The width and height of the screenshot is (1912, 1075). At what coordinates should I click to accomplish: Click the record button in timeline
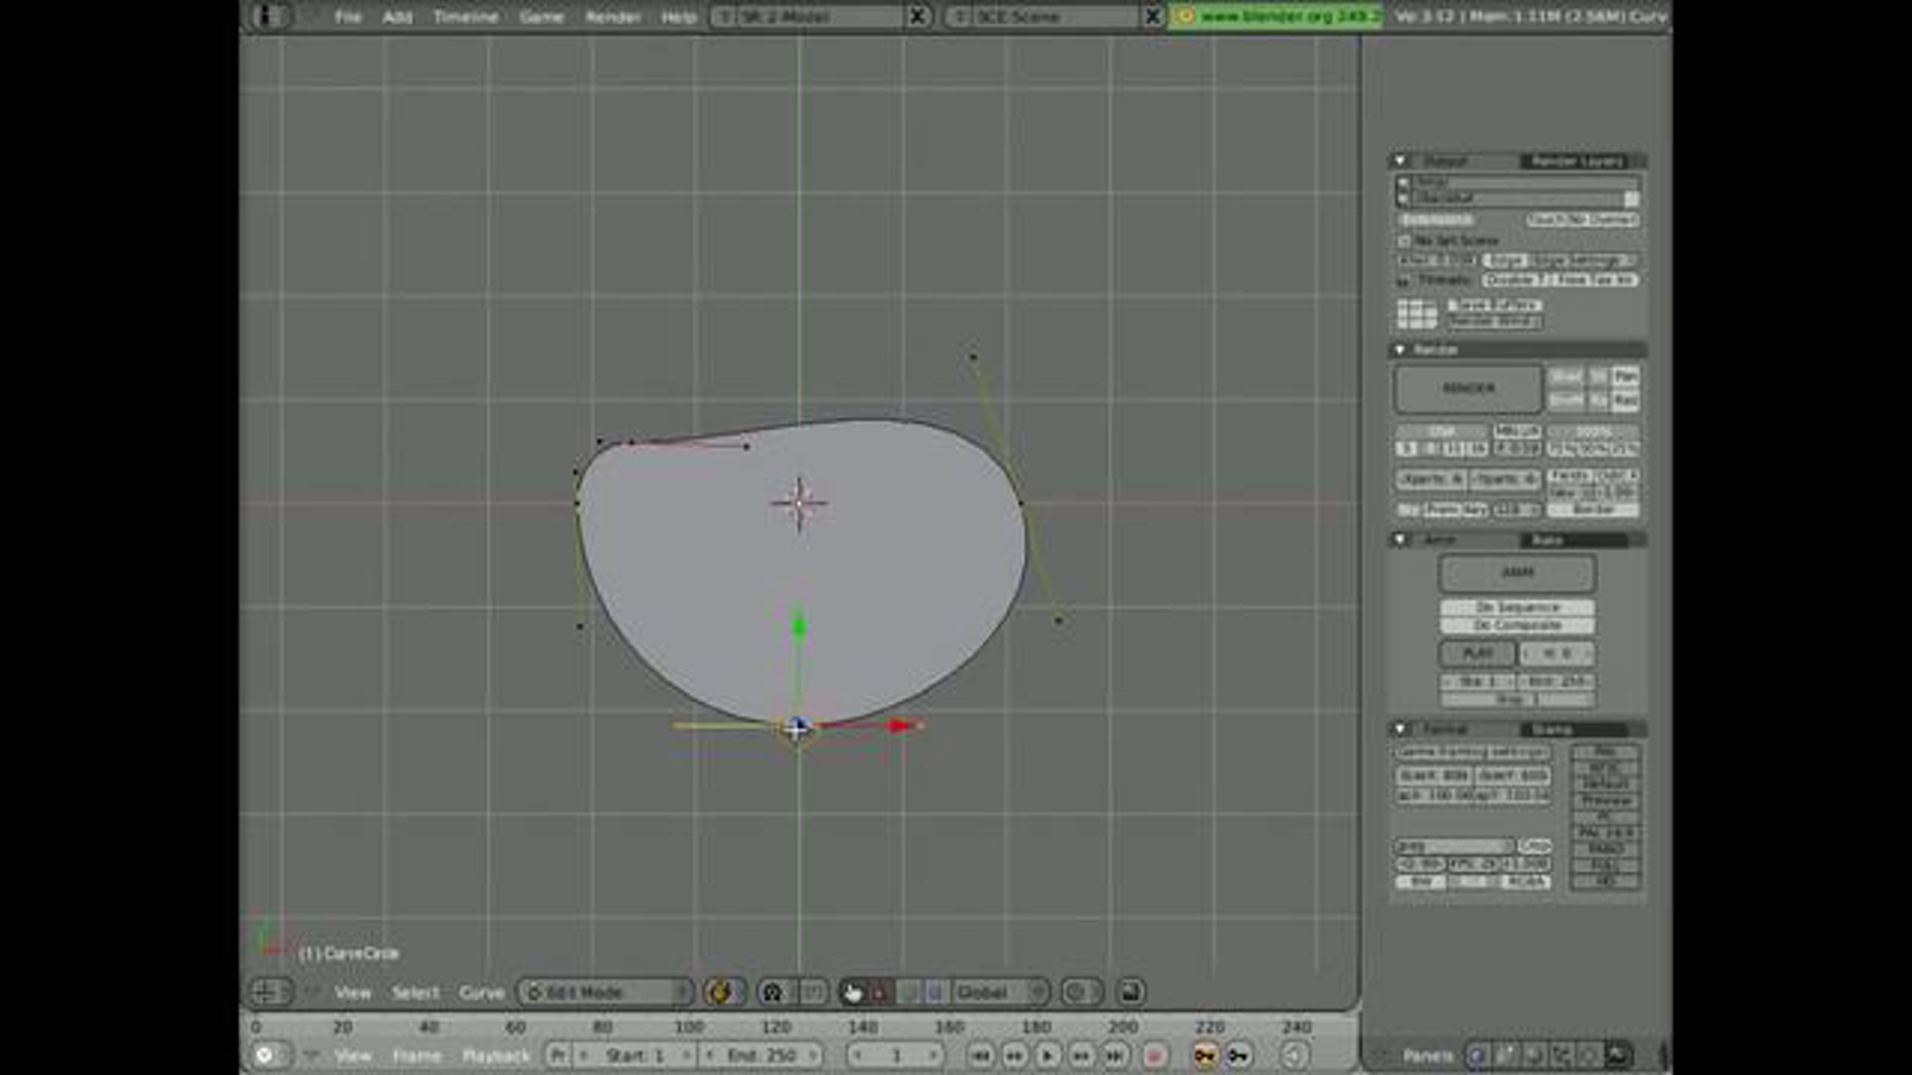(1154, 1056)
